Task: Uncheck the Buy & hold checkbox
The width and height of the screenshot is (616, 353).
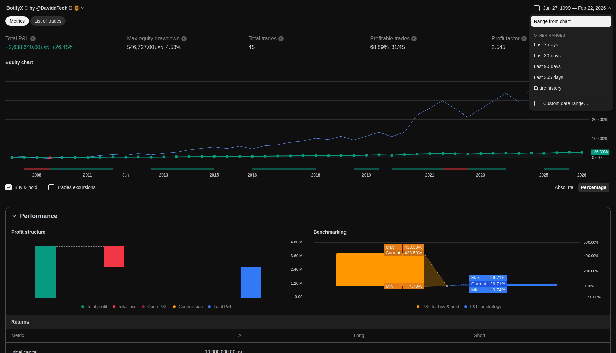Action: click(8, 187)
